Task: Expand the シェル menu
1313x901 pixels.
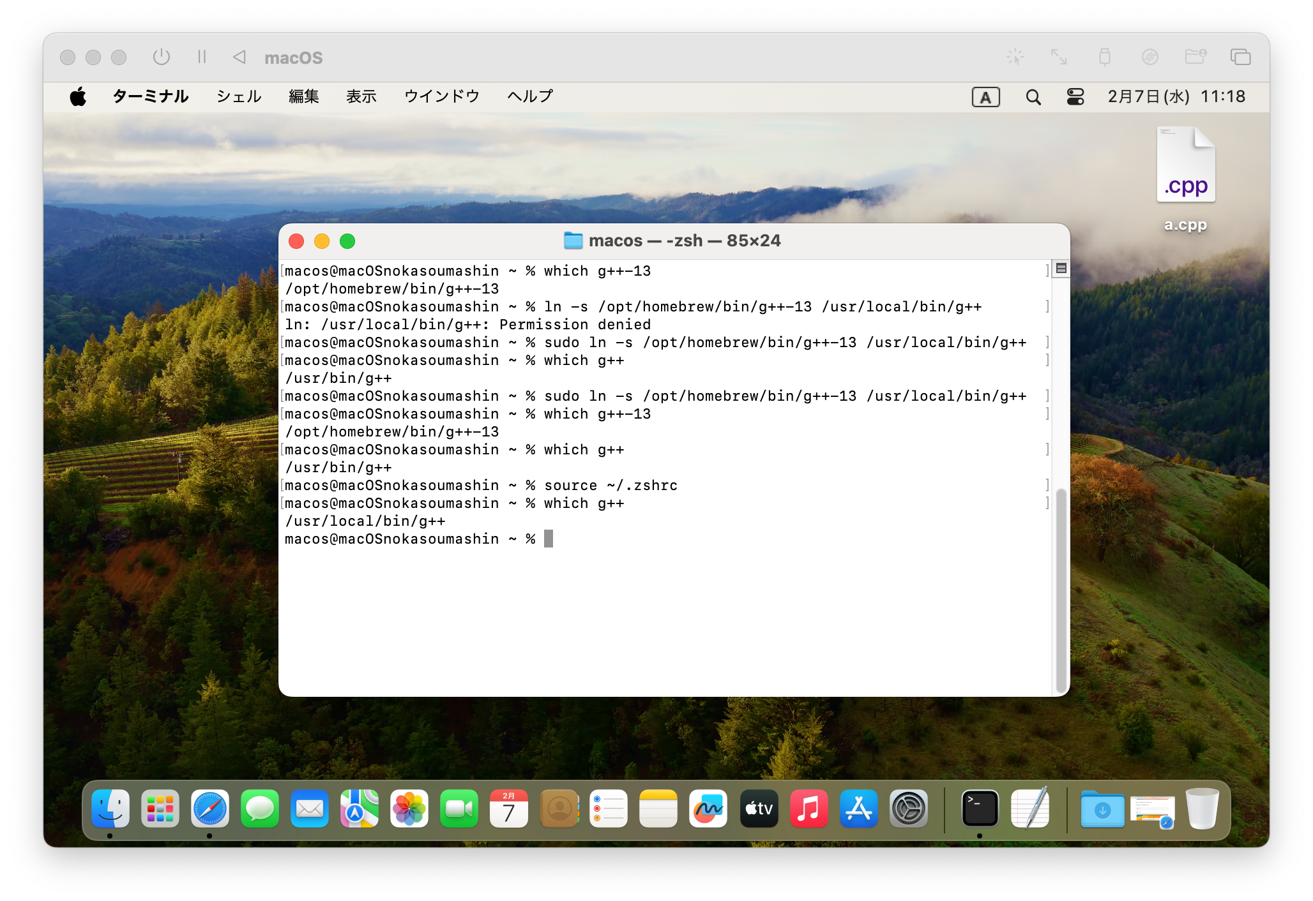Action: (x=239, y=96)
